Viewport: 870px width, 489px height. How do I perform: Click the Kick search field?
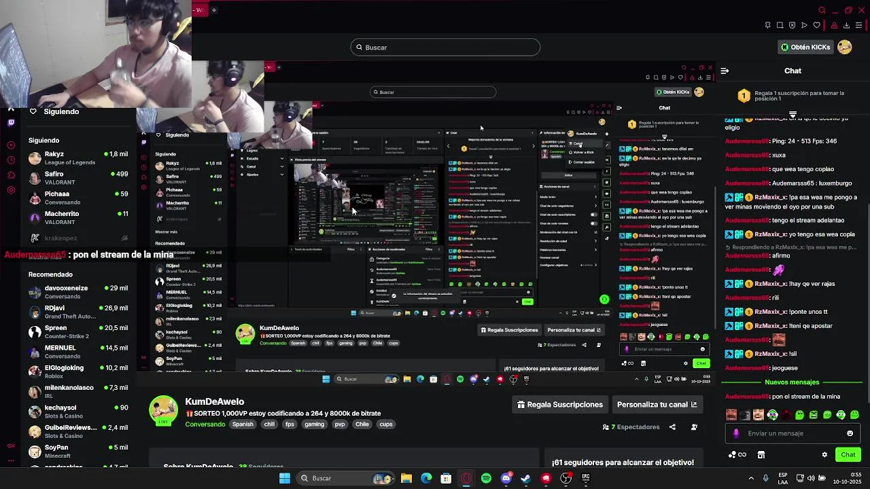(x=445, y=47)
